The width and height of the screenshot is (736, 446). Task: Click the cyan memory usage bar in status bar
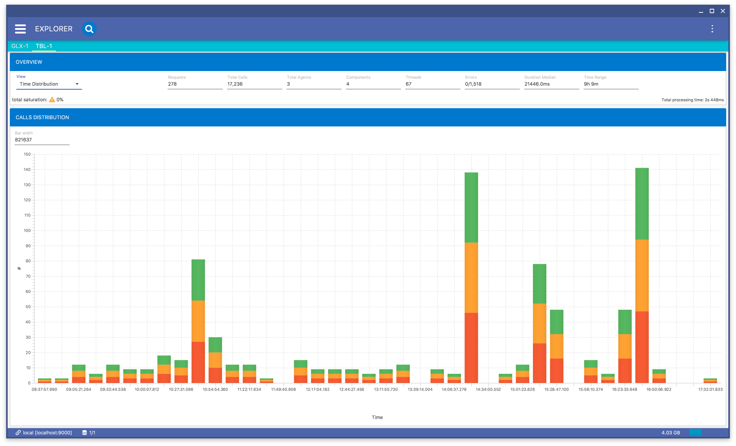click(695, 433)
